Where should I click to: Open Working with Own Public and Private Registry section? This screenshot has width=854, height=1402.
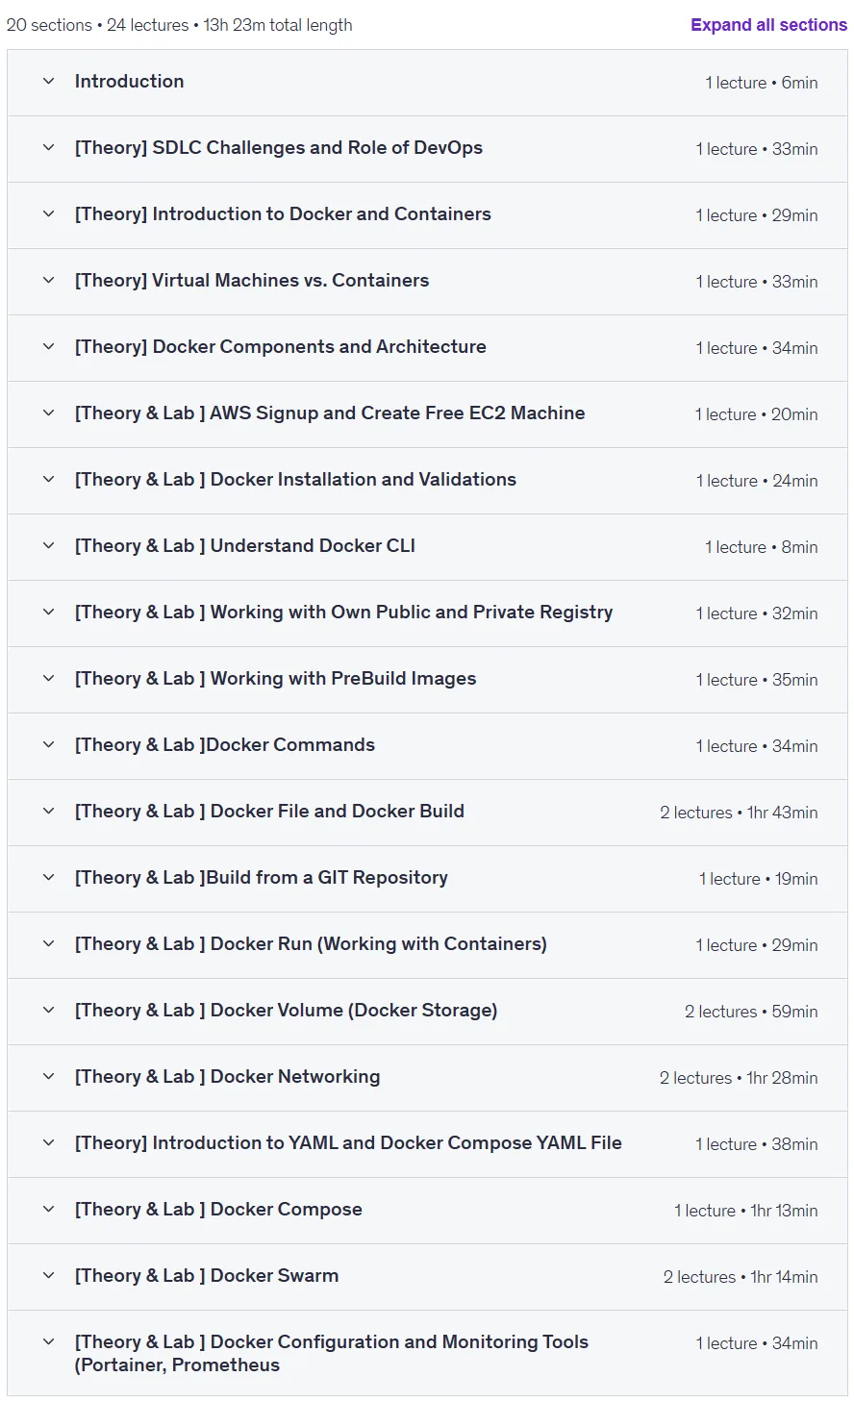427,613
